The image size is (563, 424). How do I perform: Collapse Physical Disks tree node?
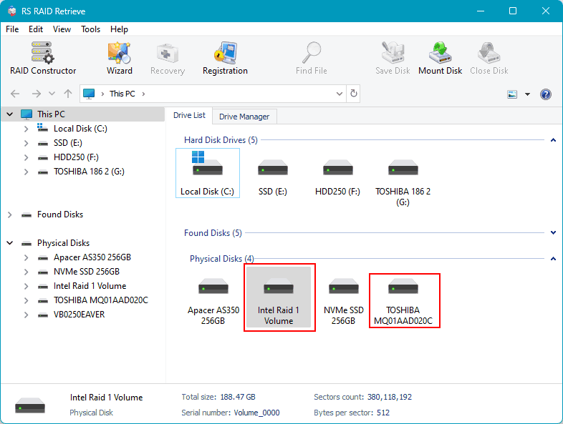[10, 243]
